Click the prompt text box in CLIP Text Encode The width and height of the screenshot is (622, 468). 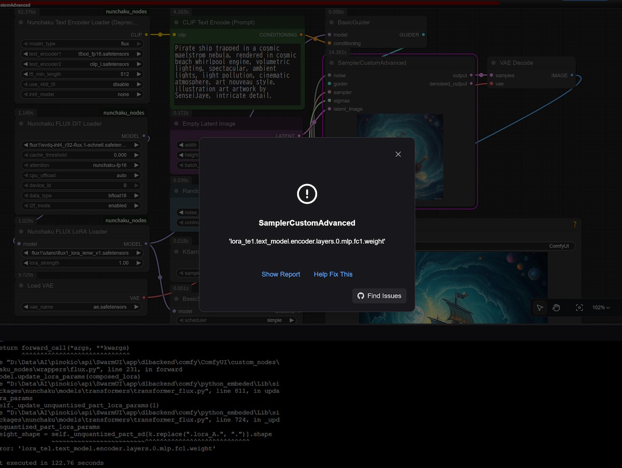click(236, 75)
